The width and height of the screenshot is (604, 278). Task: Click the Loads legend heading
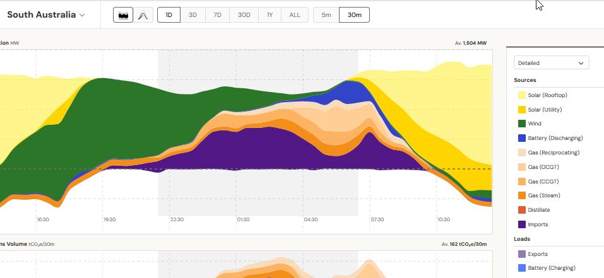pos(522,239)
